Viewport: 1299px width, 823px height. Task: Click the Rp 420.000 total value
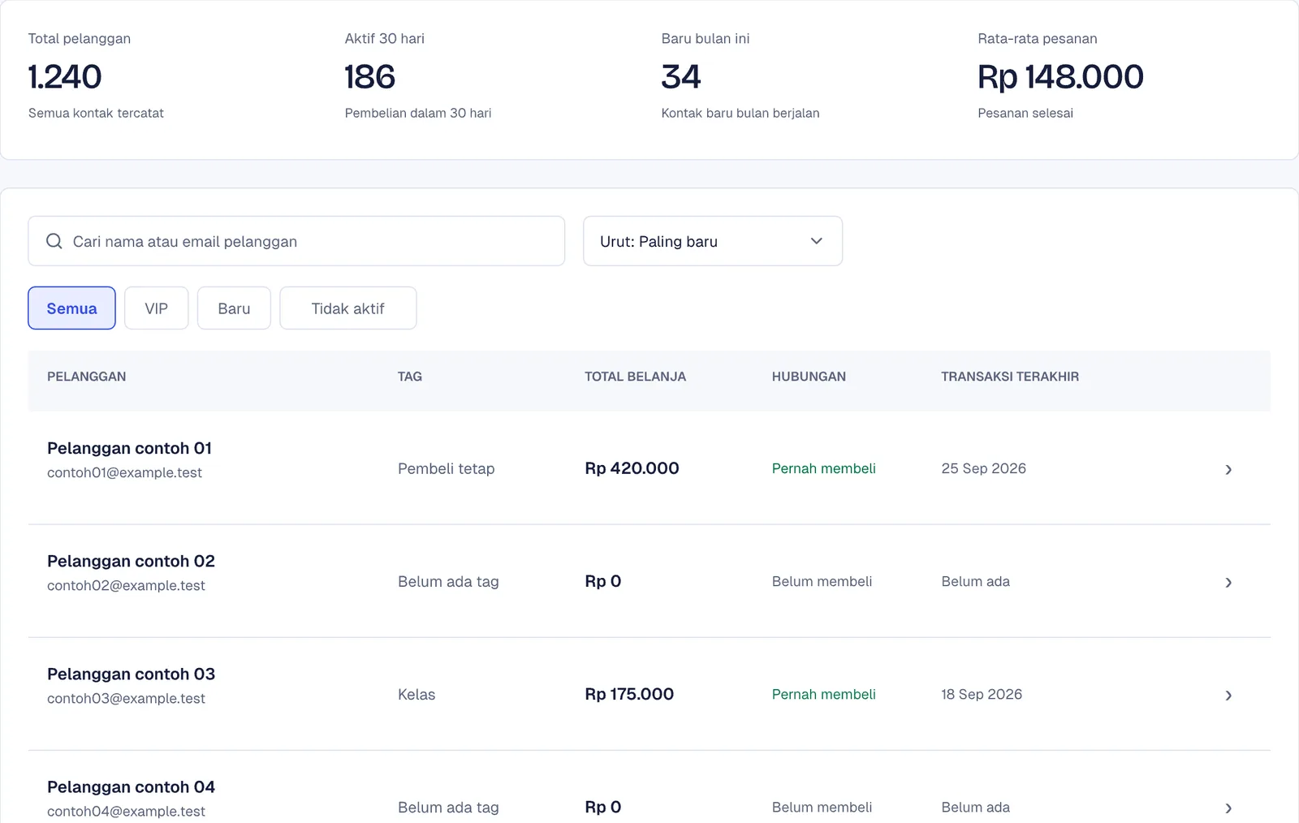[632, 468]
